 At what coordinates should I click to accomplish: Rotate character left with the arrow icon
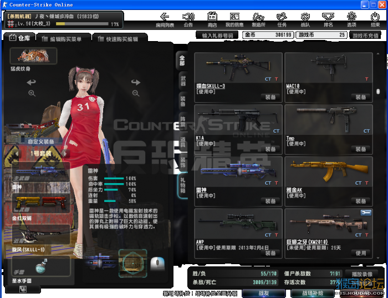[x=32, y=82]
